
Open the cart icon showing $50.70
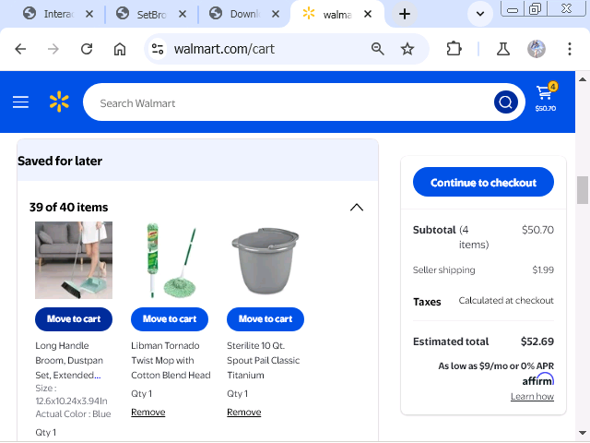coord(546,98)
